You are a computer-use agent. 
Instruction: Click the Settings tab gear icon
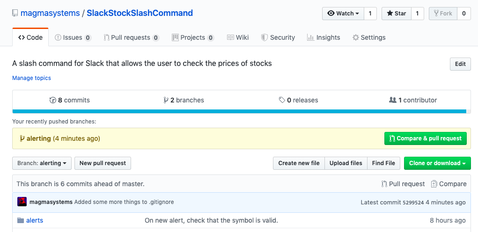pos(355,37)
